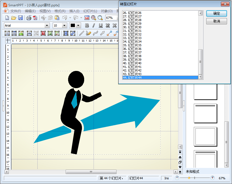The height and width of the screenshot is (184, 232).
Task: Select 43. 幻灯片43 in the list
Action: pos(160,74)
